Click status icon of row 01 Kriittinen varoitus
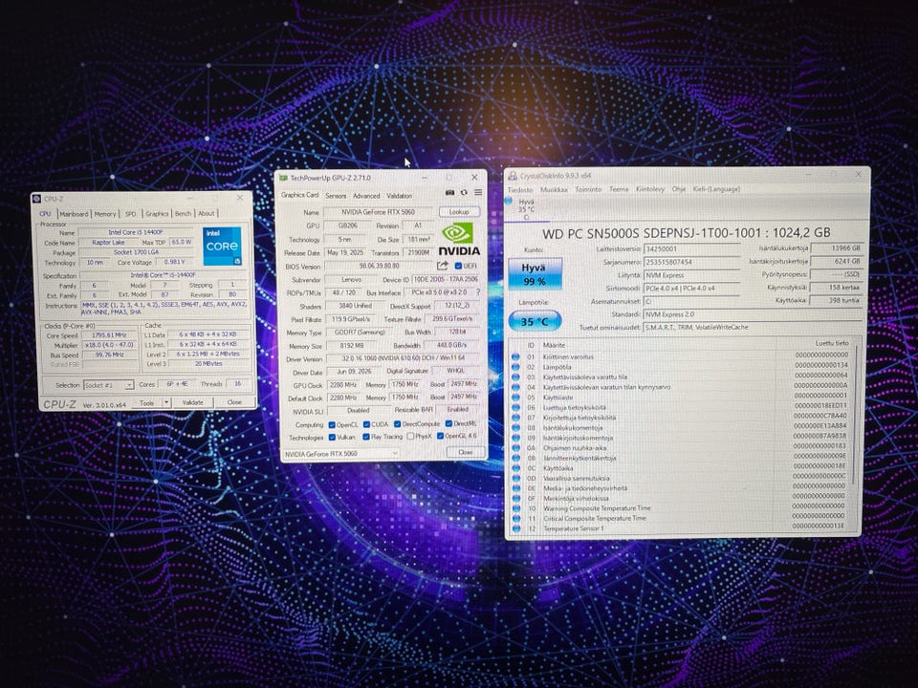 [x=515, y=356]
